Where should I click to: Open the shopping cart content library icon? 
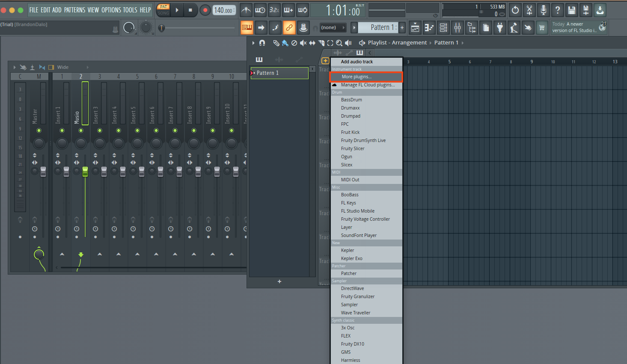click(542, 28)
